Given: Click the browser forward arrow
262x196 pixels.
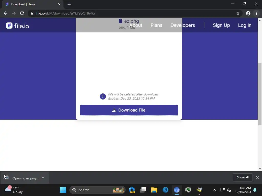Looking at the screenshot, I should (14, 13).
